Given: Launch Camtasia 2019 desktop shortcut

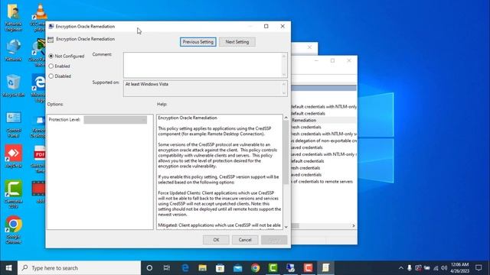Looking at the screenshot, I should click(14, 193).
